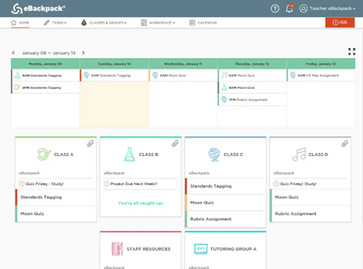Go to the Home tab
The height and width of the screenshot is (269, 363).
click(20, 23)
